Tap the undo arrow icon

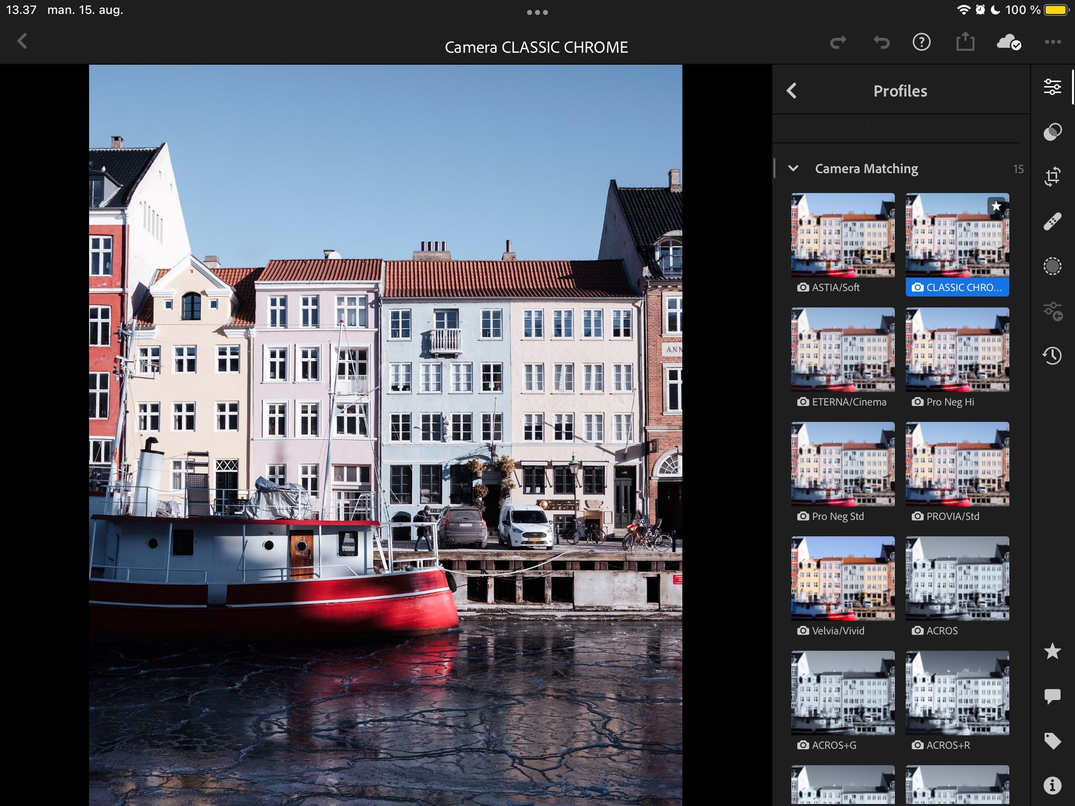coord(881,42)
